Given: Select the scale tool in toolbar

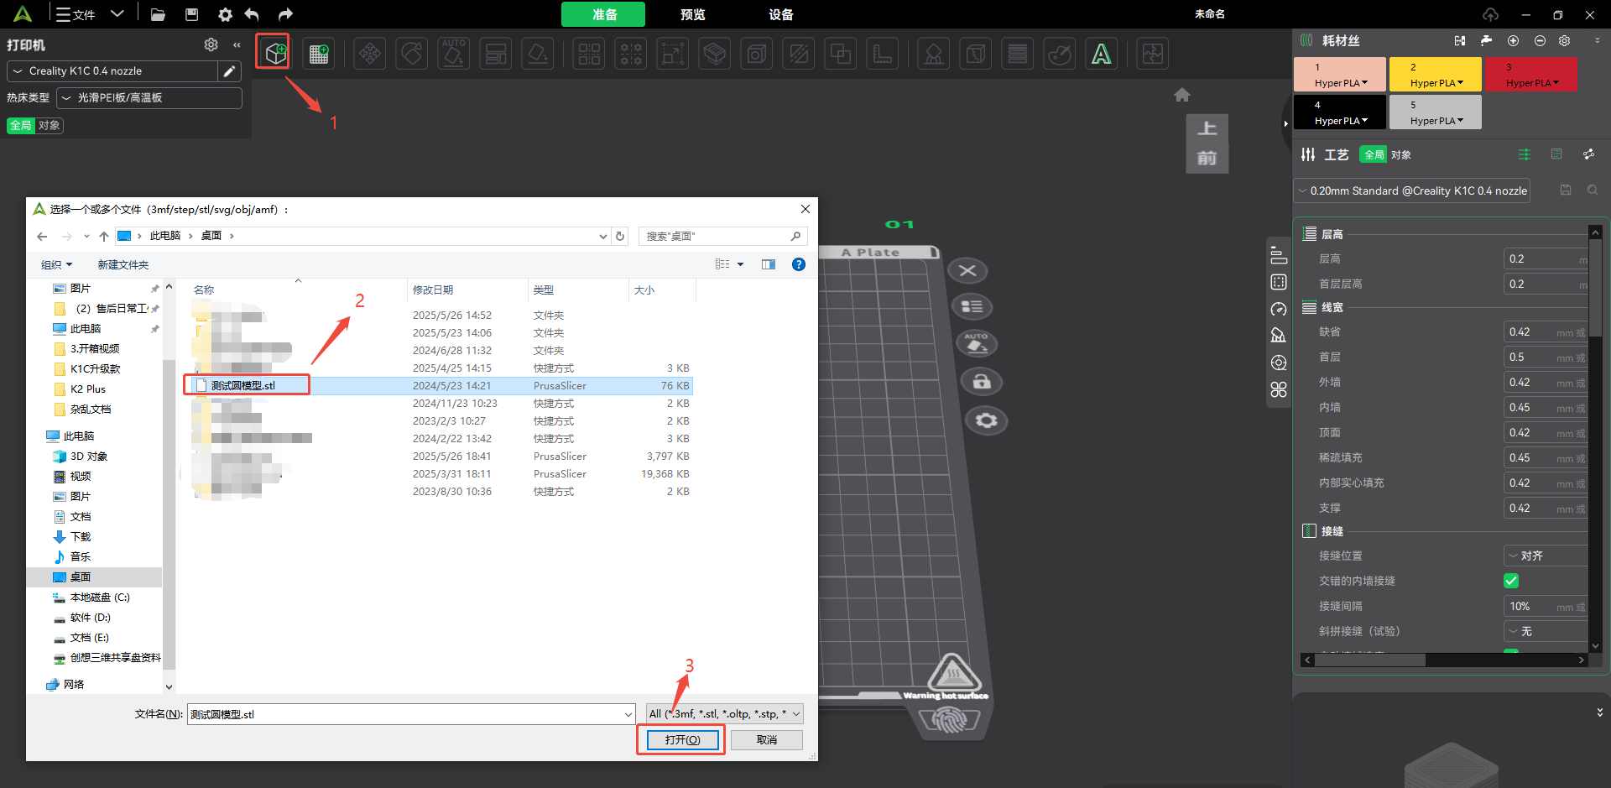Looking at the screenshot, I should [672, 54].
